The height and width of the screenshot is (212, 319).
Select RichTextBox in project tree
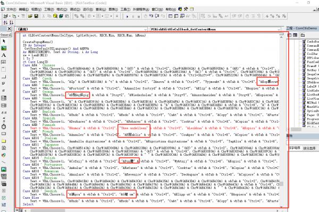point(313,123)
